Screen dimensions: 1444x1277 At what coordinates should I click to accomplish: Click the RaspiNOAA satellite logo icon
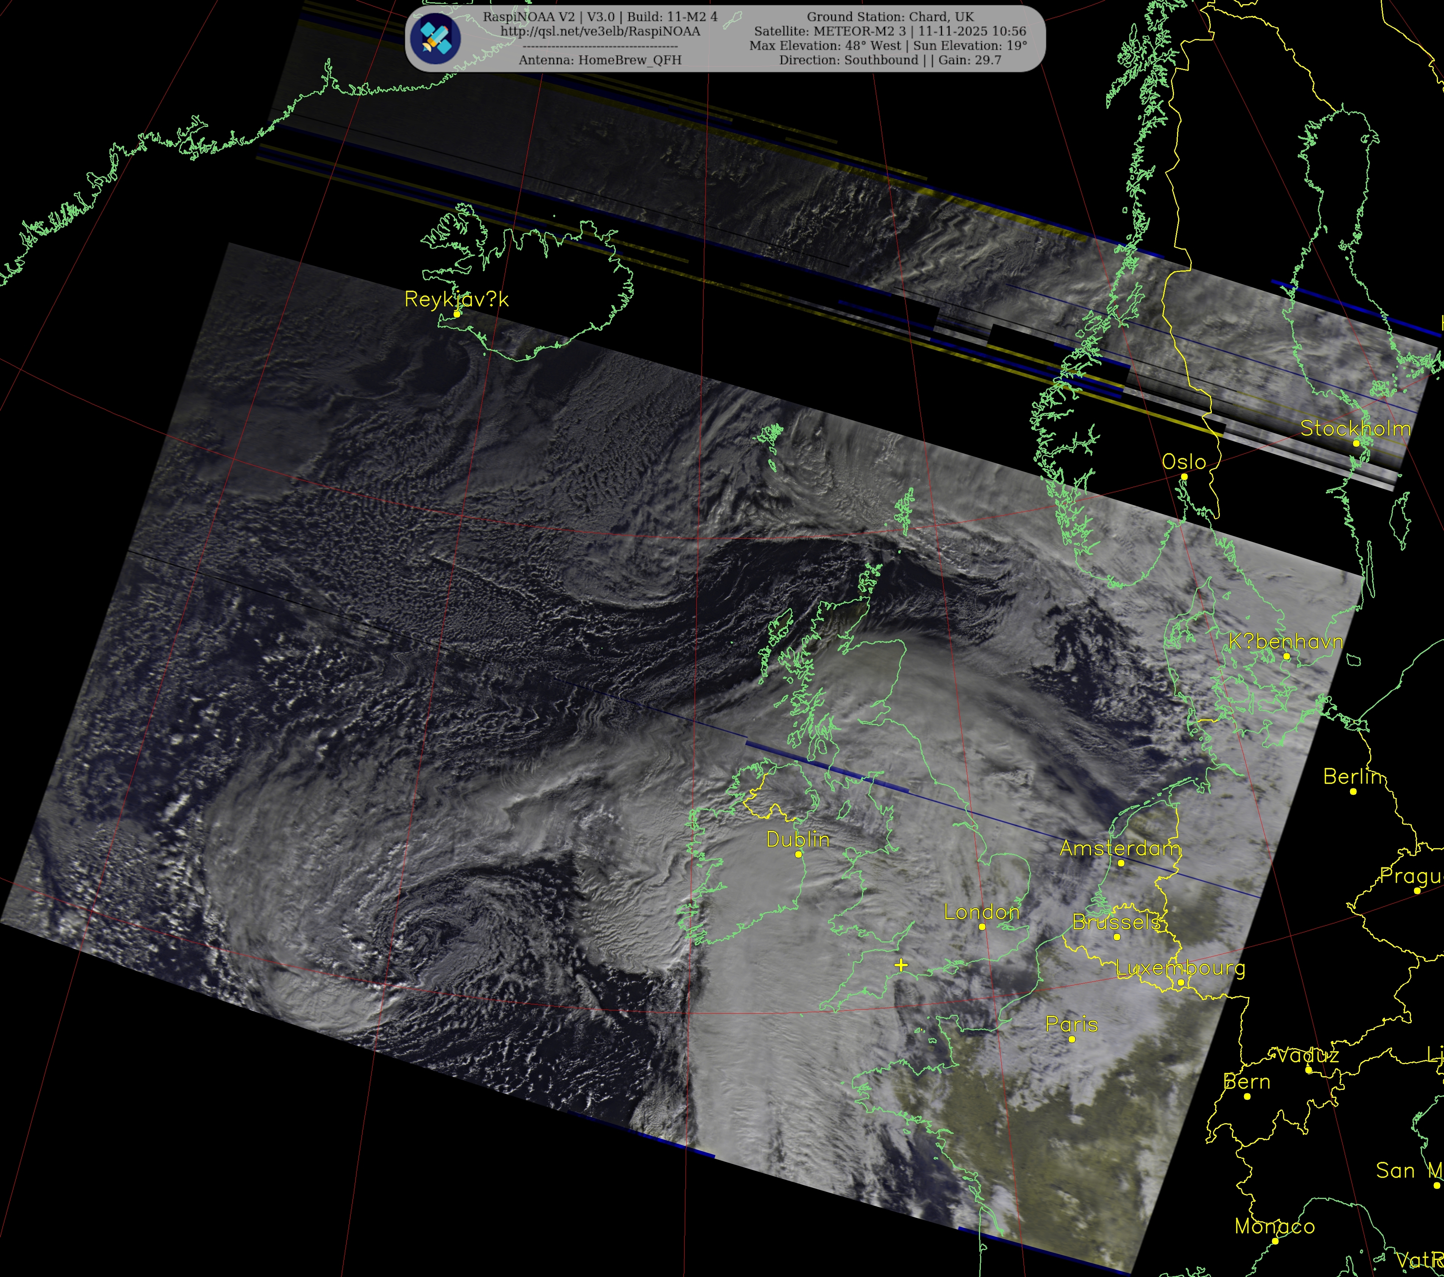436,39
